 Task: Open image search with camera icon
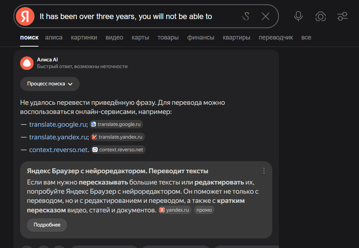point(321,16)
